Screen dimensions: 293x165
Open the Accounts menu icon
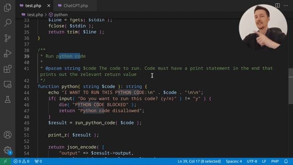(7, 135)
